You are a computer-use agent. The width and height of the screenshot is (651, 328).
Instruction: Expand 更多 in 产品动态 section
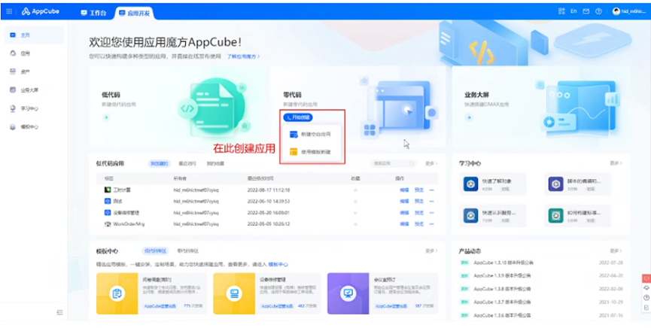[616, 251]
